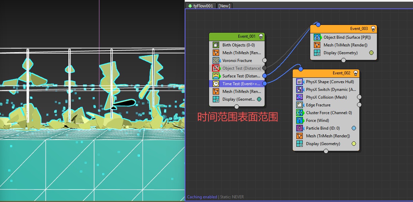Screen dimensions: 413x202
Task: Select the Surface Test operator icon
Action: tap(216, 76)
